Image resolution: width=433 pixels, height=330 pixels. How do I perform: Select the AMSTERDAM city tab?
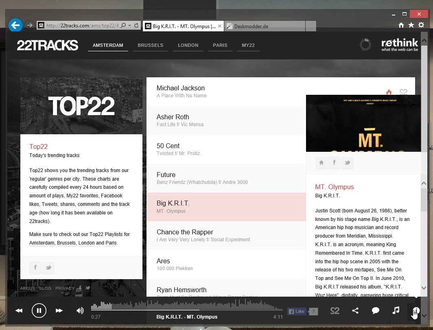pos(108,45)
